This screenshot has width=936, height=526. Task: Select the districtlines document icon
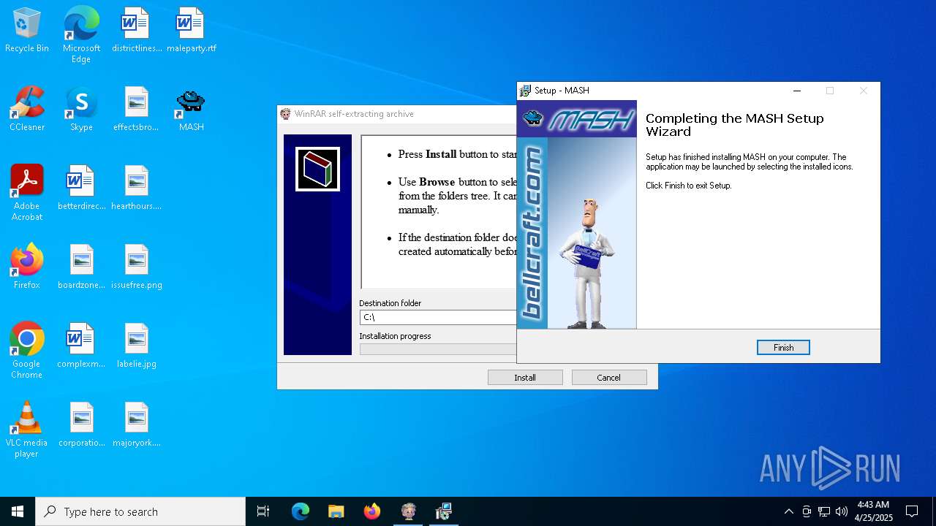(137, 30)
